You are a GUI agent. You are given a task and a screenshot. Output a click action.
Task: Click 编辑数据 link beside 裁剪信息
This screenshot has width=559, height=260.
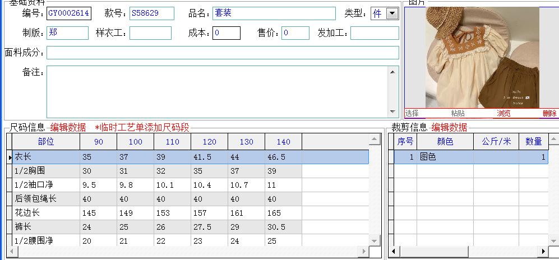pyautogui.click(x=449, y=127)
